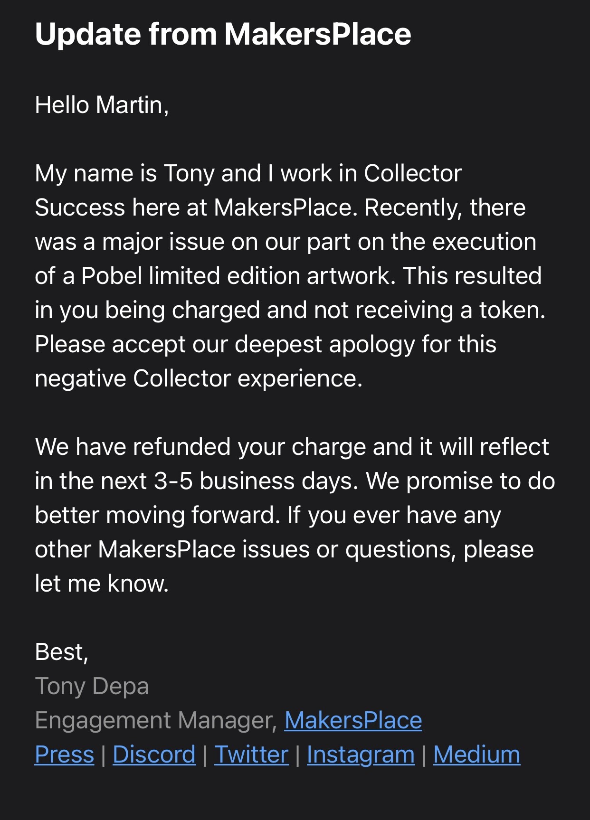Image resolution: width=590 pixels, height=820 pixels.
Task: Open the MakersPlace link in signature
Action: pyautogui.click(x=353, y=720)
